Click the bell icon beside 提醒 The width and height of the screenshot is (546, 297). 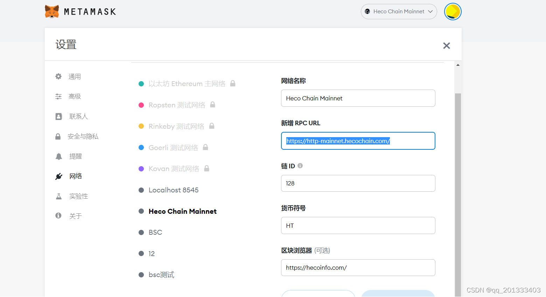click(x=58, y=156)
